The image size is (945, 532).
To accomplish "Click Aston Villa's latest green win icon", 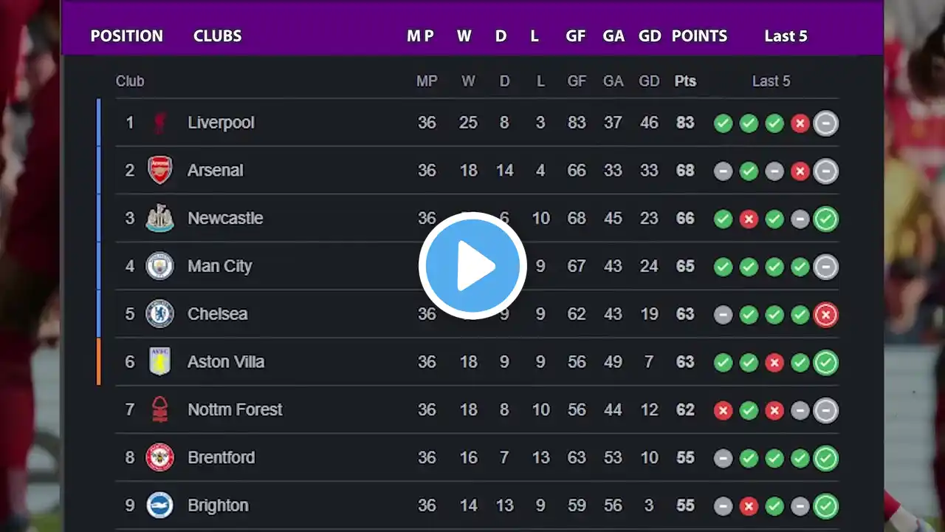I will click(825, 363).
